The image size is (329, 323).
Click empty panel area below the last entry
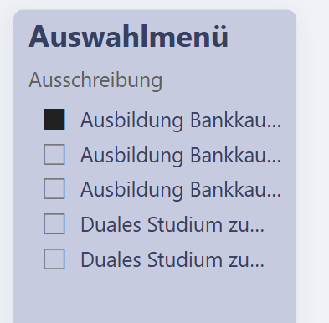(155, 299)
